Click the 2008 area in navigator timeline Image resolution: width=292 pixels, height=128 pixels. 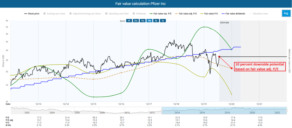pos(102,113)
